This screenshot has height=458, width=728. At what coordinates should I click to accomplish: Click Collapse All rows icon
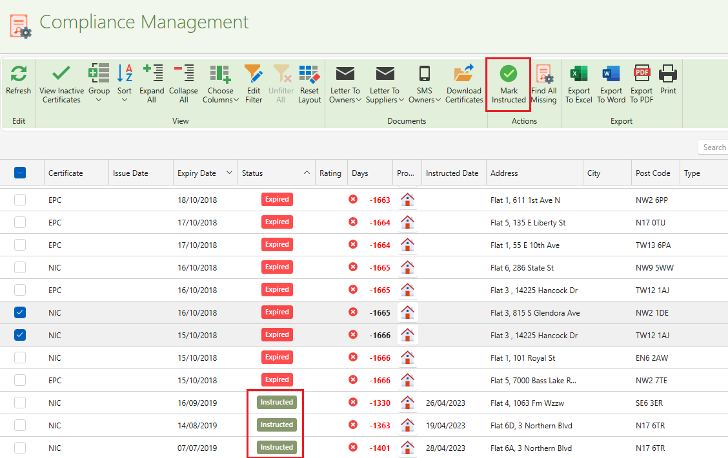click(x=183, y=74)
